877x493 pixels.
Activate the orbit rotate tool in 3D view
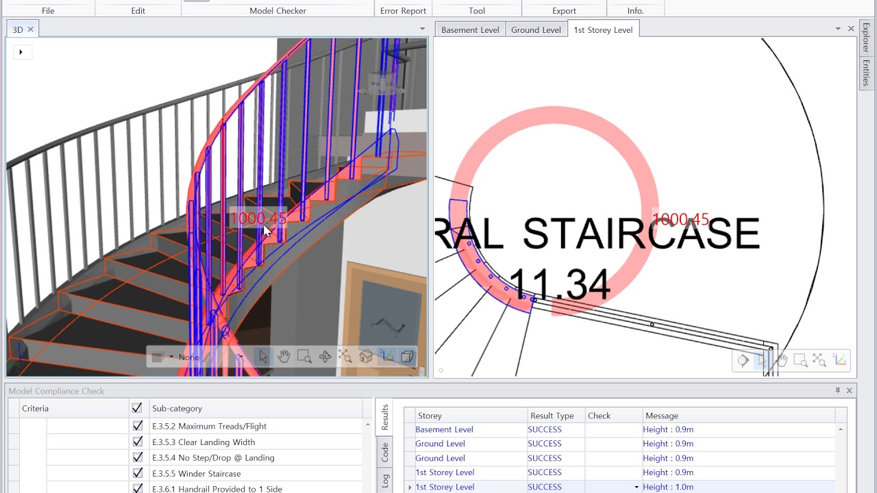325,357
